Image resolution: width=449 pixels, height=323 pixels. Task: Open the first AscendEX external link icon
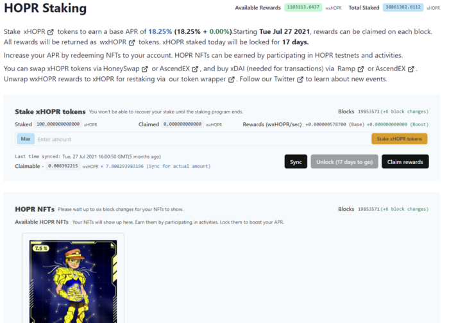pos(195,69)
